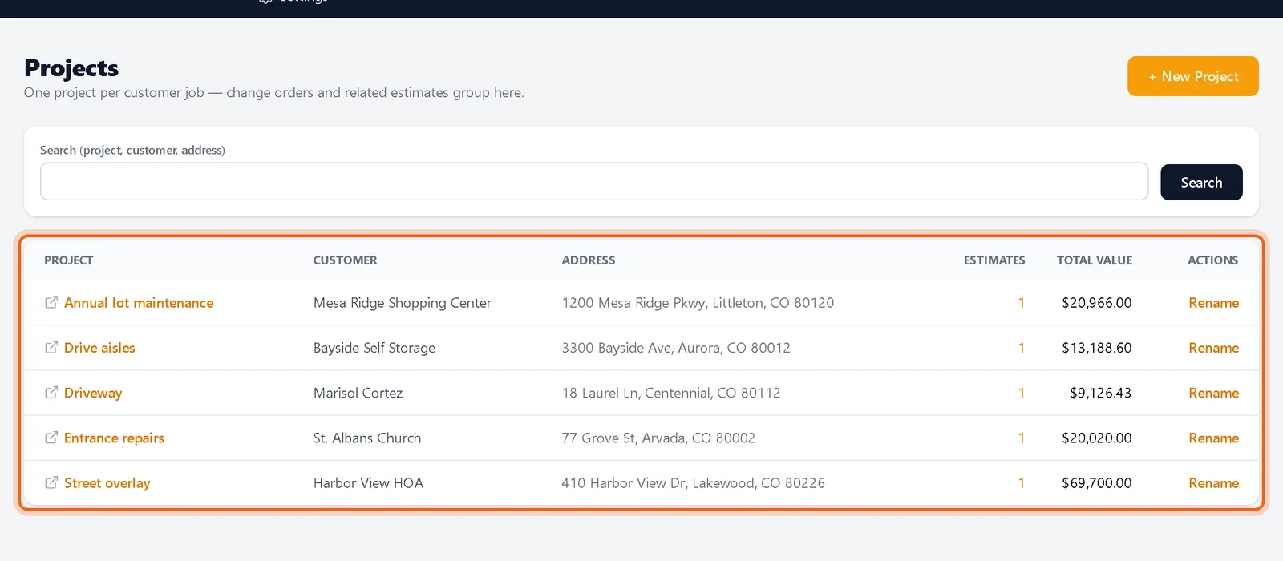1283x561 pixels.
Task: Select the Harbor View HOA customer cell
Action: (x=368, y=483)
